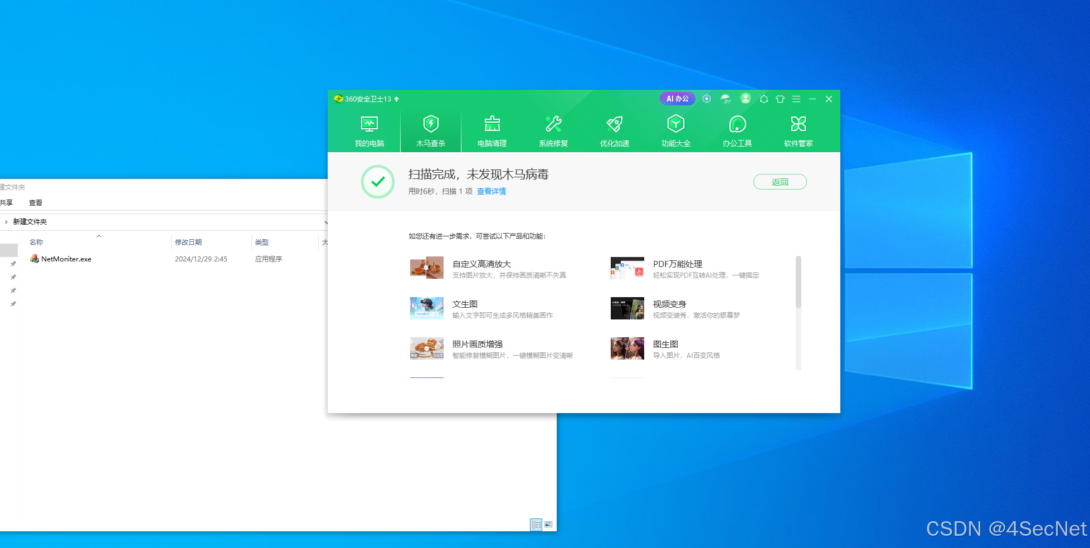
Task: Open 办公工具 icon
Action: 737,124
